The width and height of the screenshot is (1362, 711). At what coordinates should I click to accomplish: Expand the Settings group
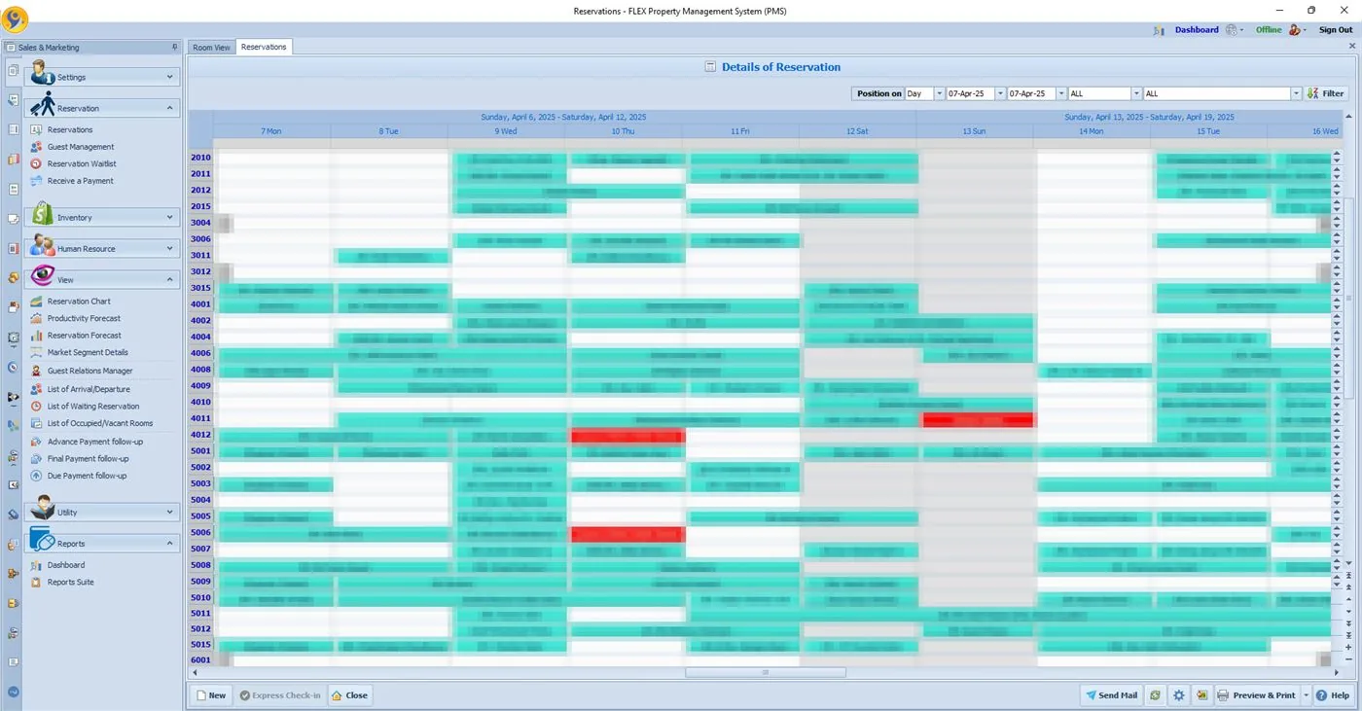101,77
